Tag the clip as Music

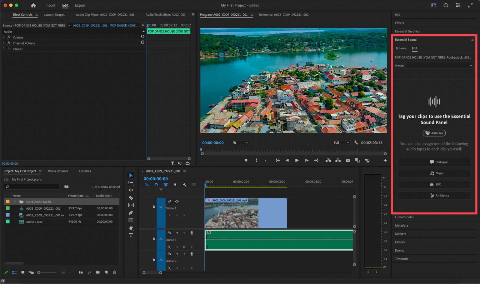point(434,173)
